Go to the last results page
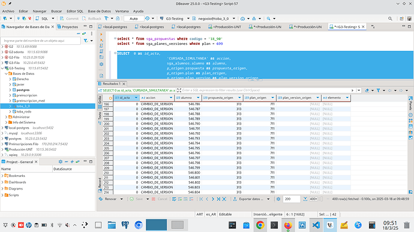The image size is (414, 232). tap(218, 199)
